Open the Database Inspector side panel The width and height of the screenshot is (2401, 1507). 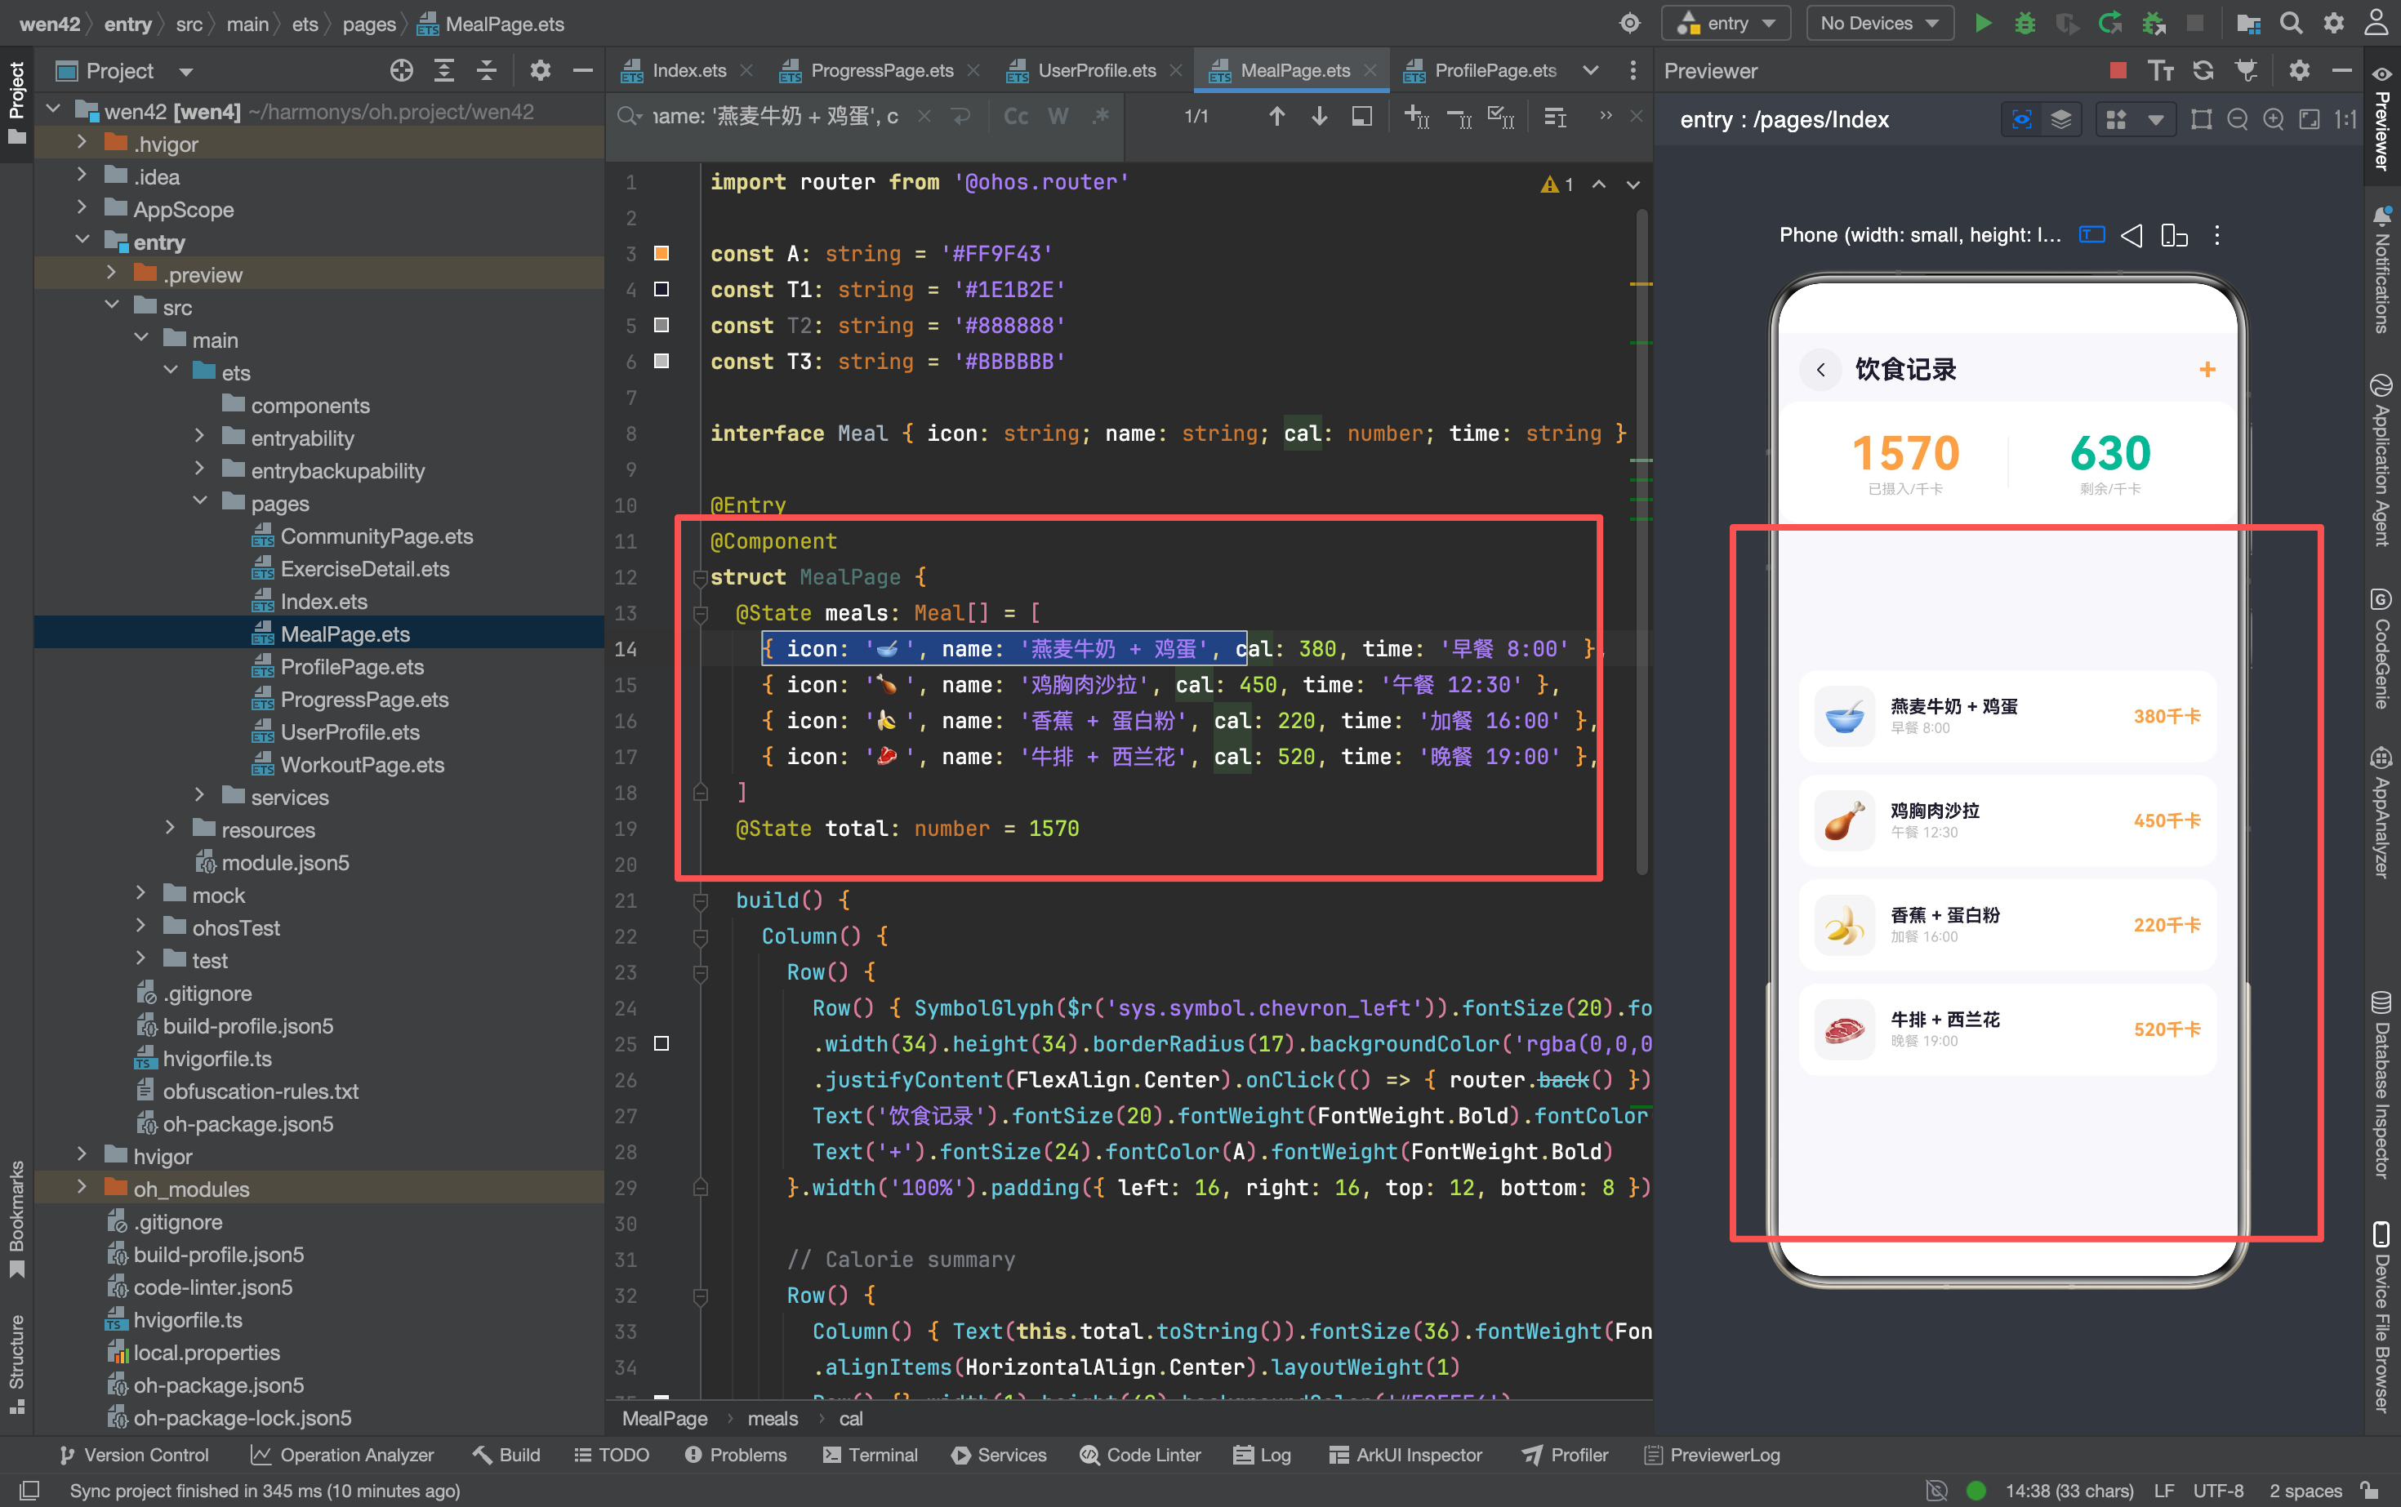point(2382,1086)
